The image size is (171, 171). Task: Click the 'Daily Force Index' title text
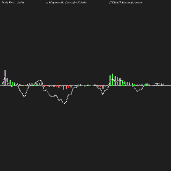point(13,3)
